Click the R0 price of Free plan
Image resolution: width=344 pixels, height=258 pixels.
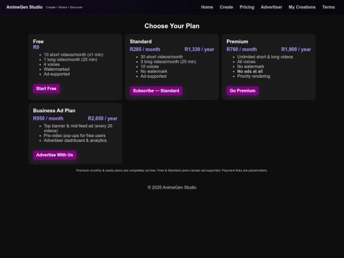click(x=36, y=47)
